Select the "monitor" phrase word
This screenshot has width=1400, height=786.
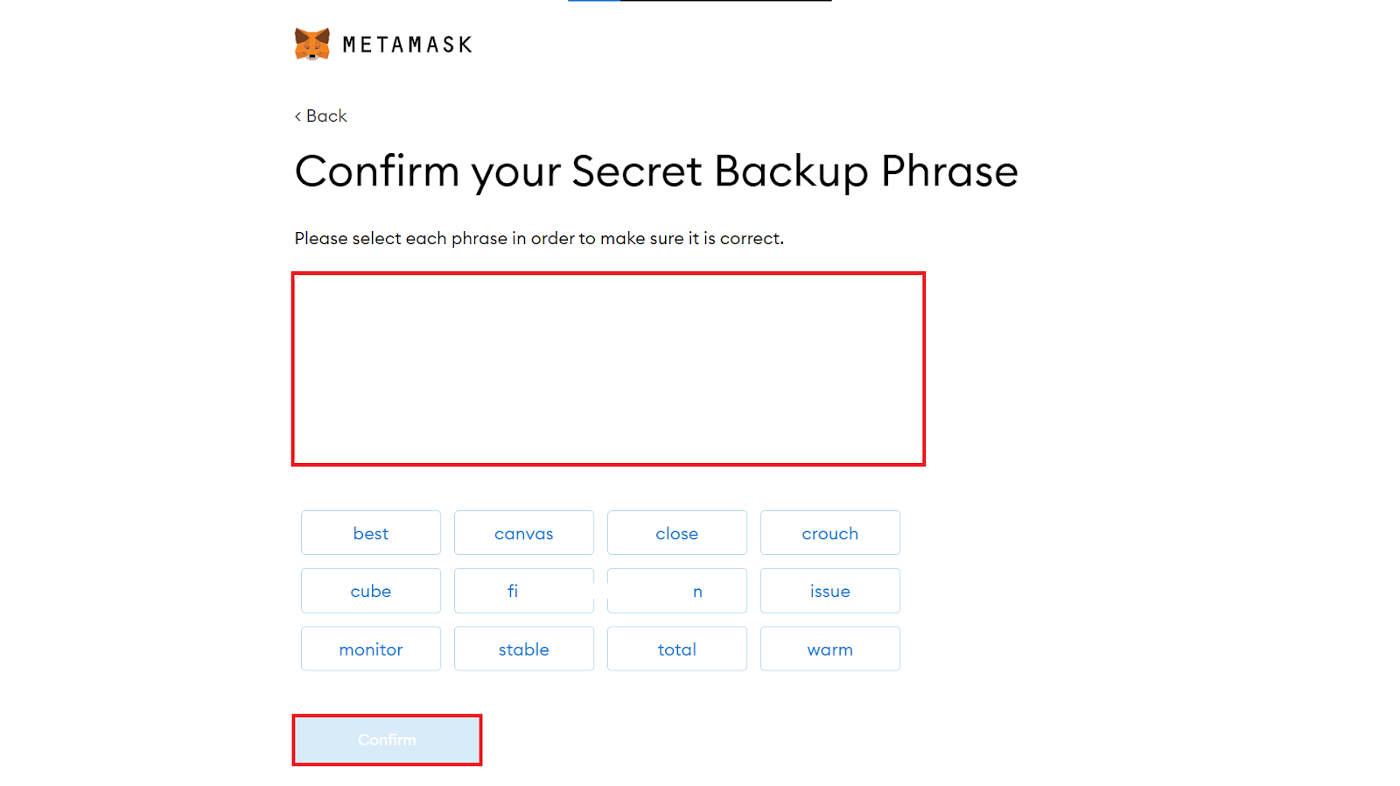371,649
